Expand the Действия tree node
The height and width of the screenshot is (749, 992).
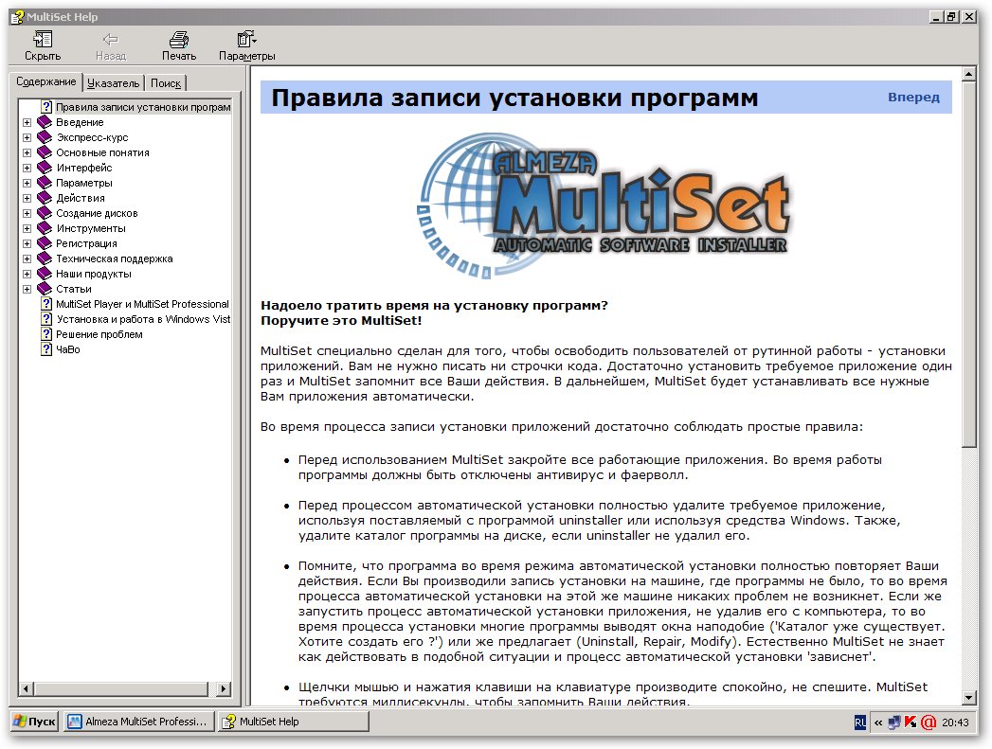click(x=27, y=198)
